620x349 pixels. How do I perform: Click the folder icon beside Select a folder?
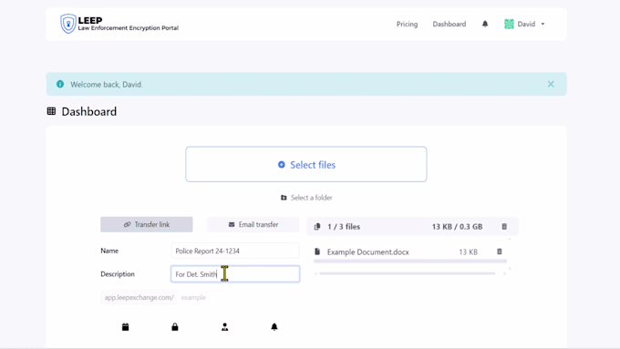[284, 198]
